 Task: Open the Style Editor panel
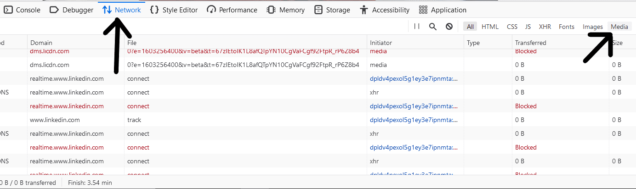[x=174, y=10]
